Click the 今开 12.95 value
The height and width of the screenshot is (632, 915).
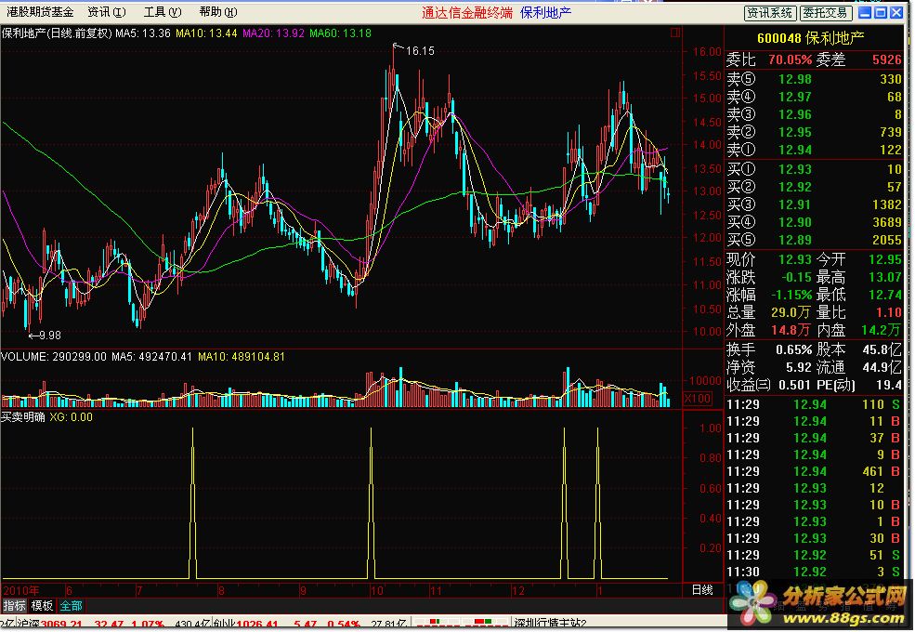(x=885, y=258)
